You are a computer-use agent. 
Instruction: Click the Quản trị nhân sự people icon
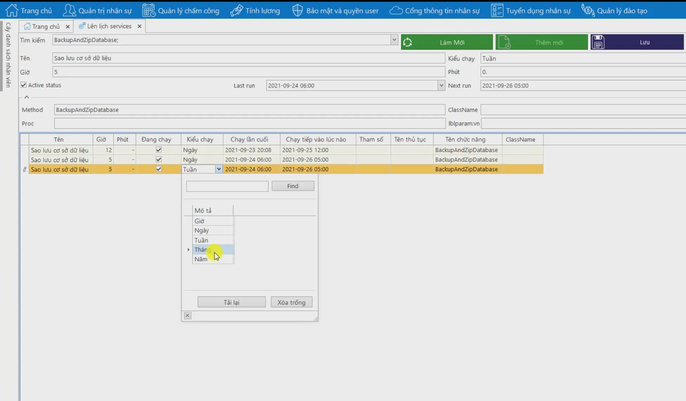point(69,10)
